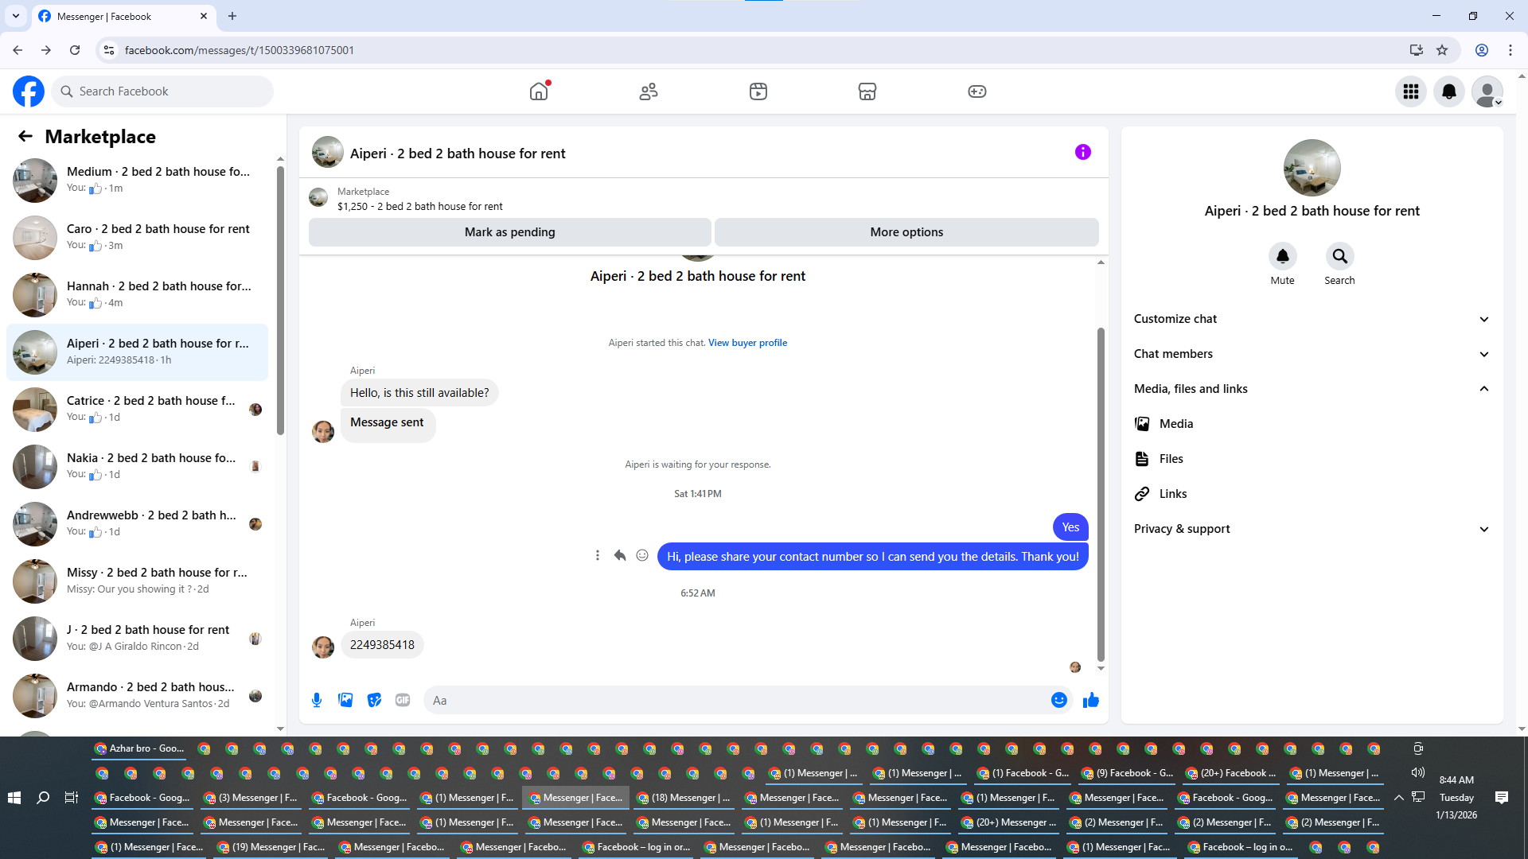1528x859 pixels.
Task: Open the Links item in sidebar
Action: click(x=1172, y=494)
